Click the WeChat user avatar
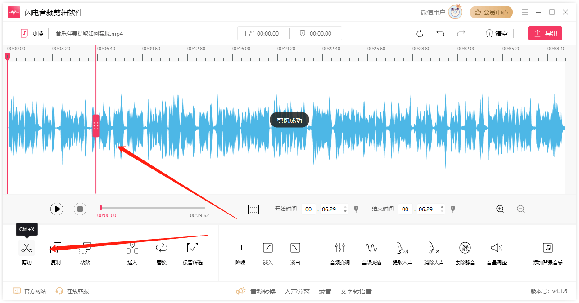This screenshot has width=579, height=303. [456, 12]
